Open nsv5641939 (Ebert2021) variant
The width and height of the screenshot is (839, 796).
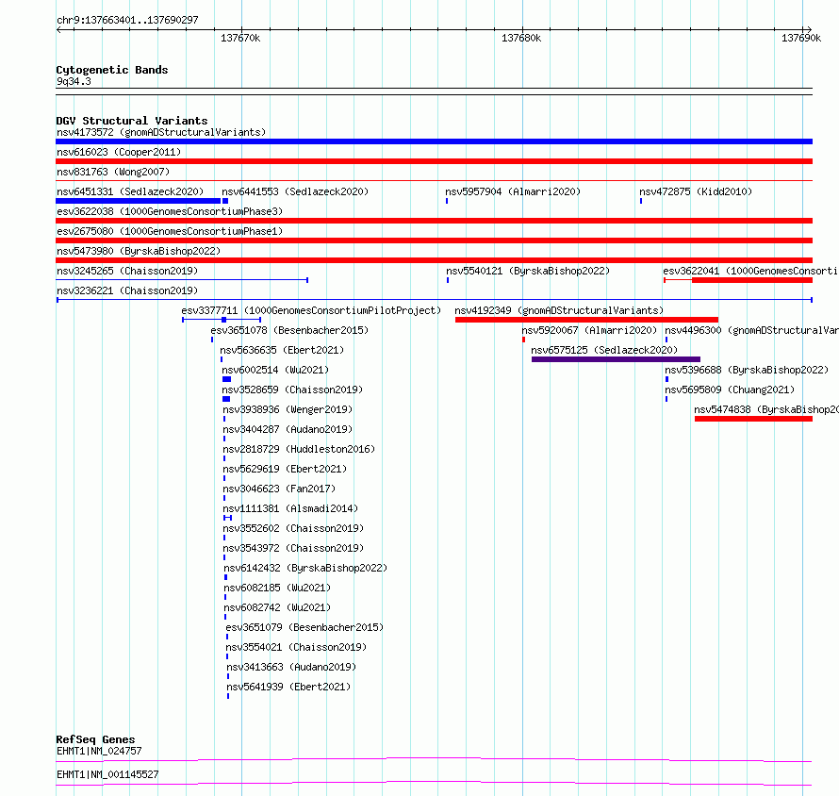[288, 687]
